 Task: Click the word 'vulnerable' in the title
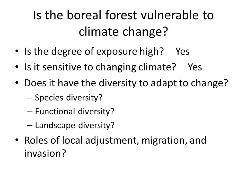coord(170,15)
